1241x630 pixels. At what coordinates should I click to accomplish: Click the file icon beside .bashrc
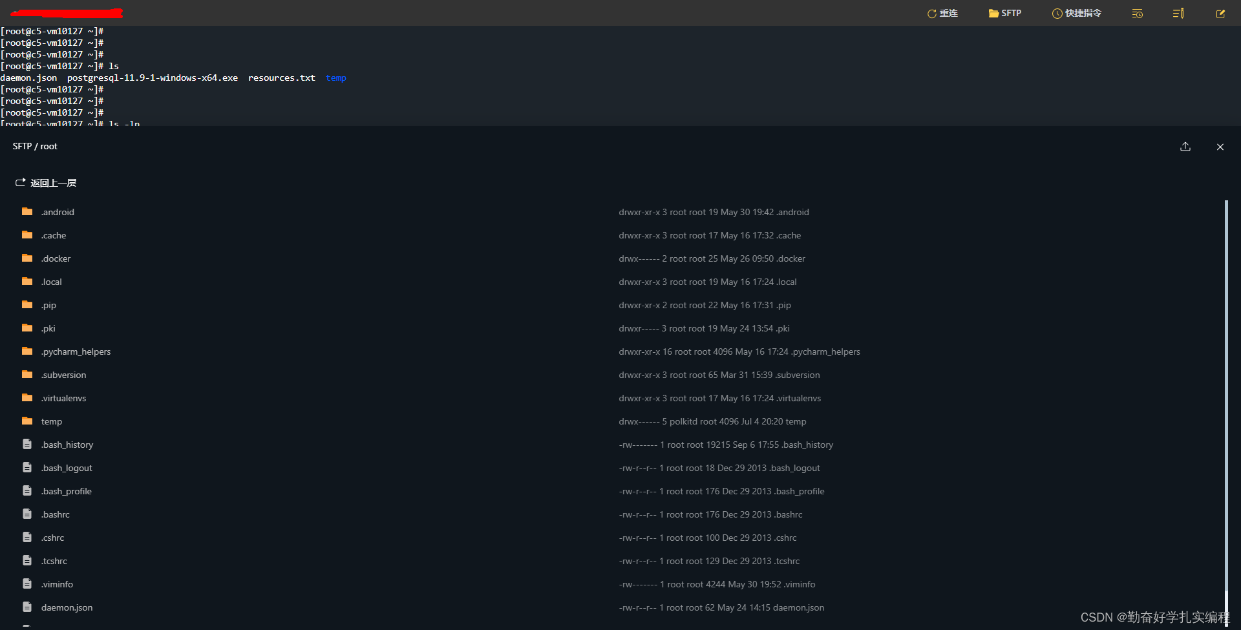[26, 514]
